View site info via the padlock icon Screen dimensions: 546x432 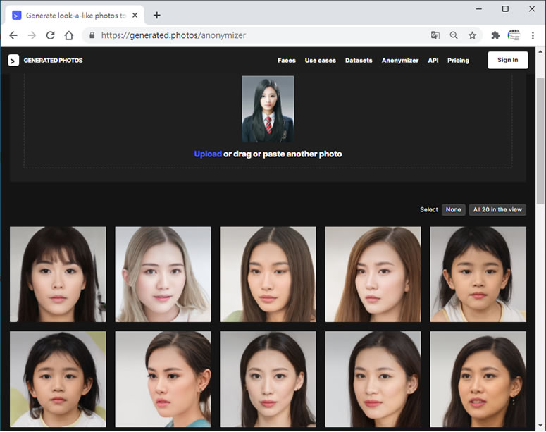tap(91, 35)
